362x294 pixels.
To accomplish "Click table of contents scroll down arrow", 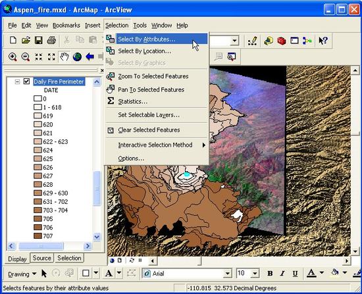I will pos(97,237).
